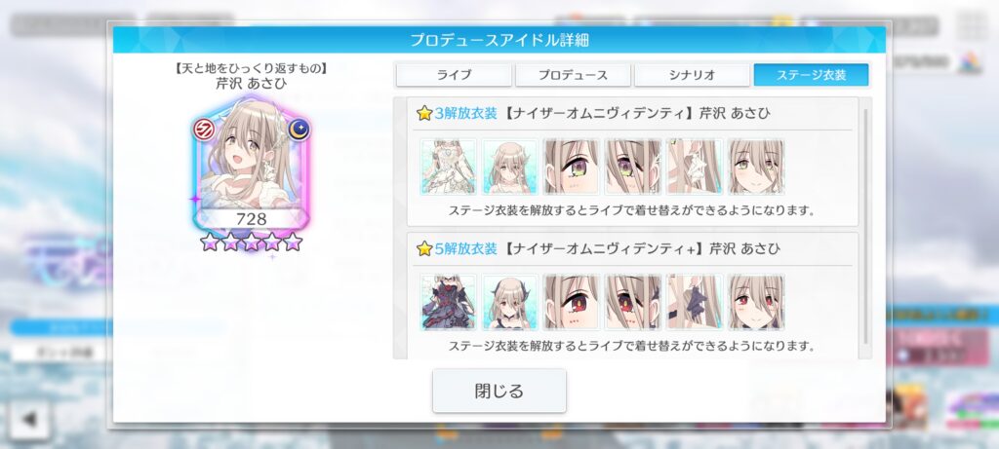Open the プロデュース tab
999x449 pixels.
(x=573, y=75)
